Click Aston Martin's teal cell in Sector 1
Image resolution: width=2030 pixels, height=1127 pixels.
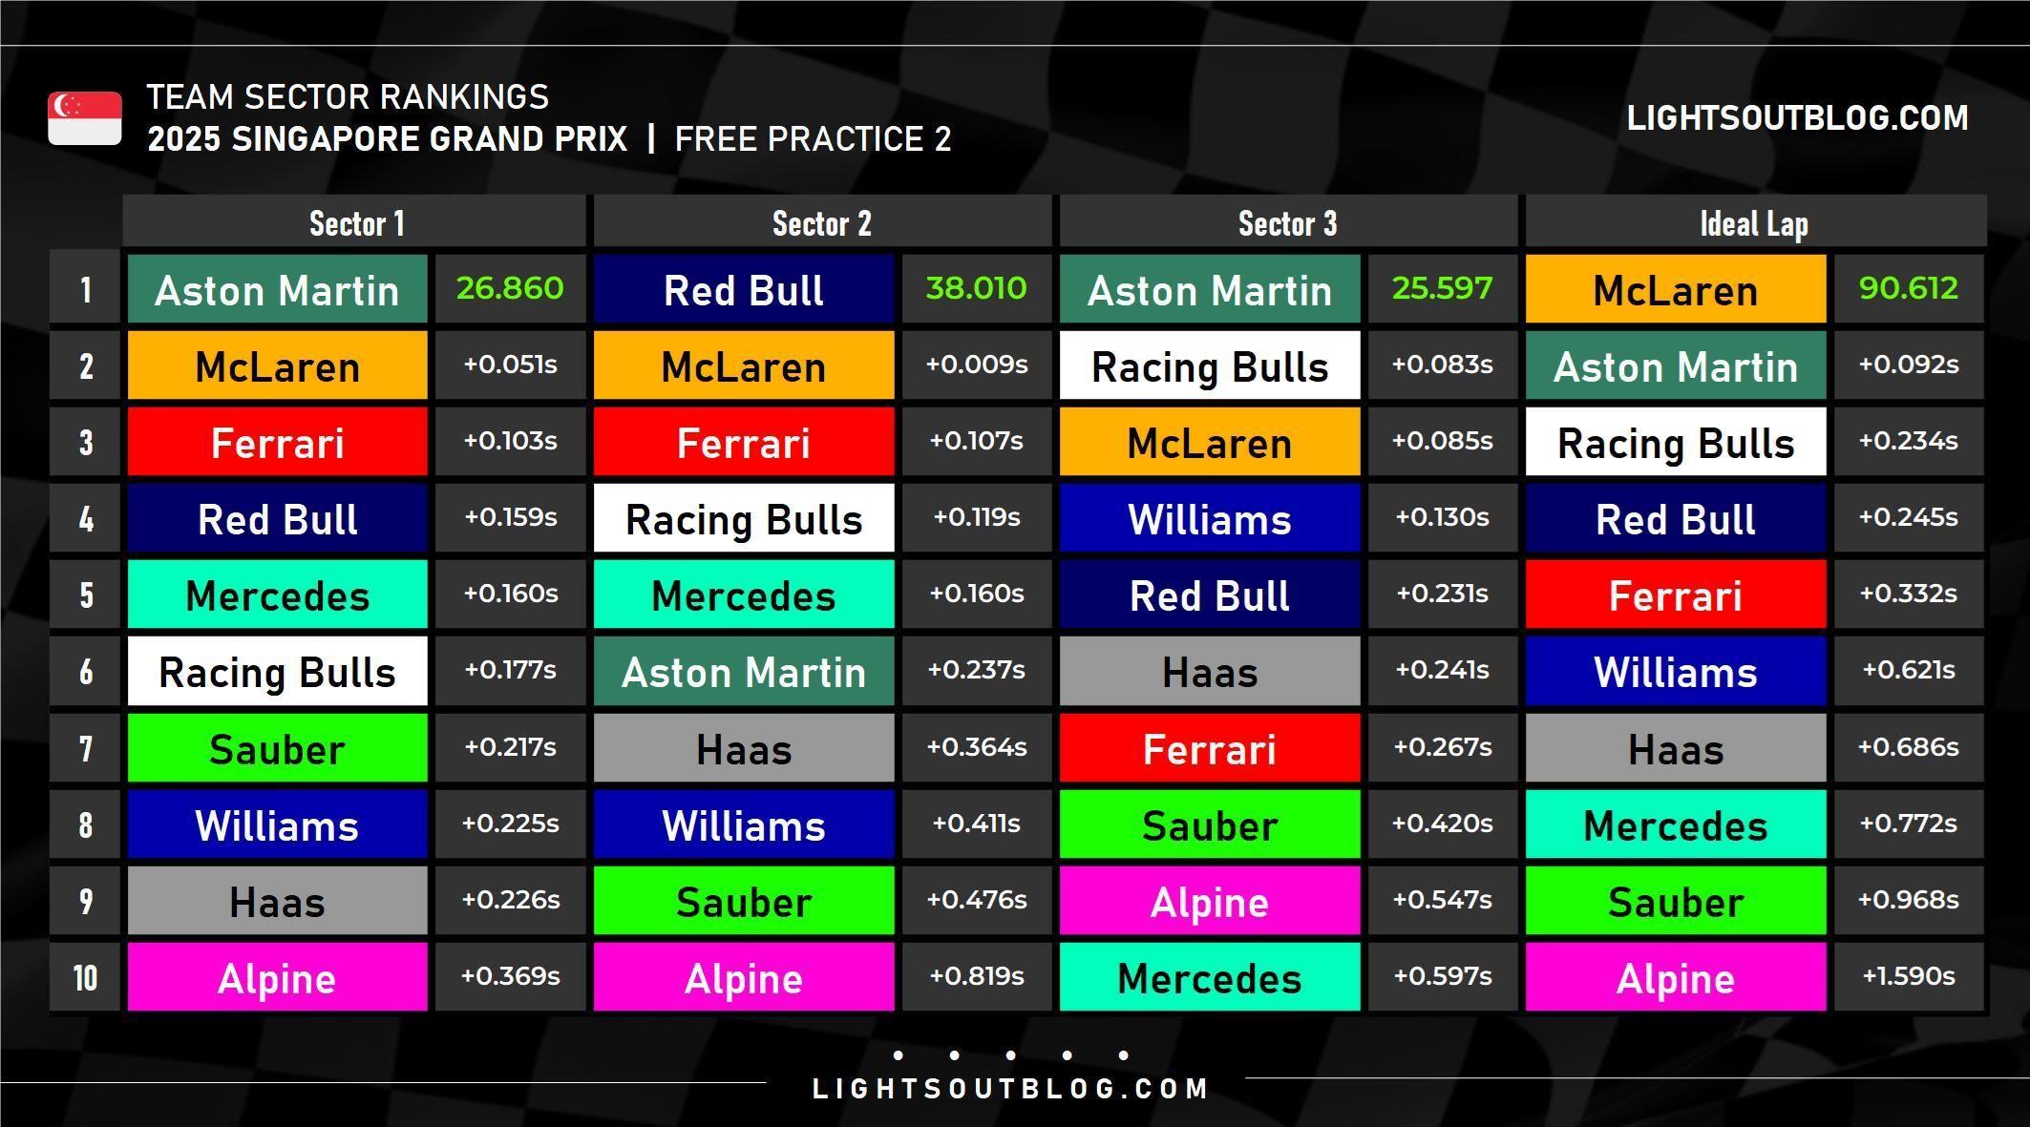(277, 289)
